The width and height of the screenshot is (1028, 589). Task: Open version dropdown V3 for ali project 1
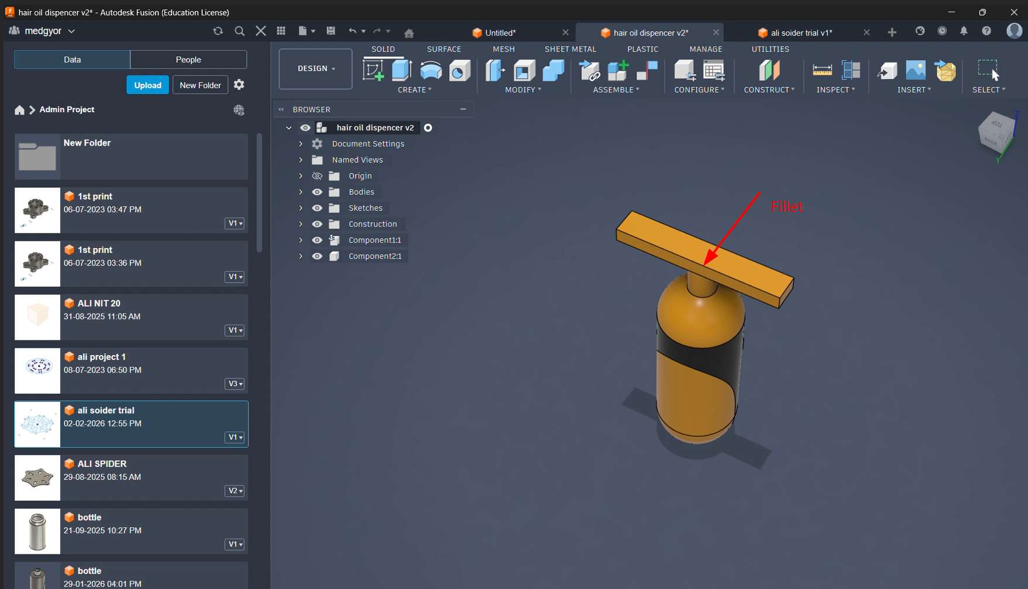click(235, 384)
